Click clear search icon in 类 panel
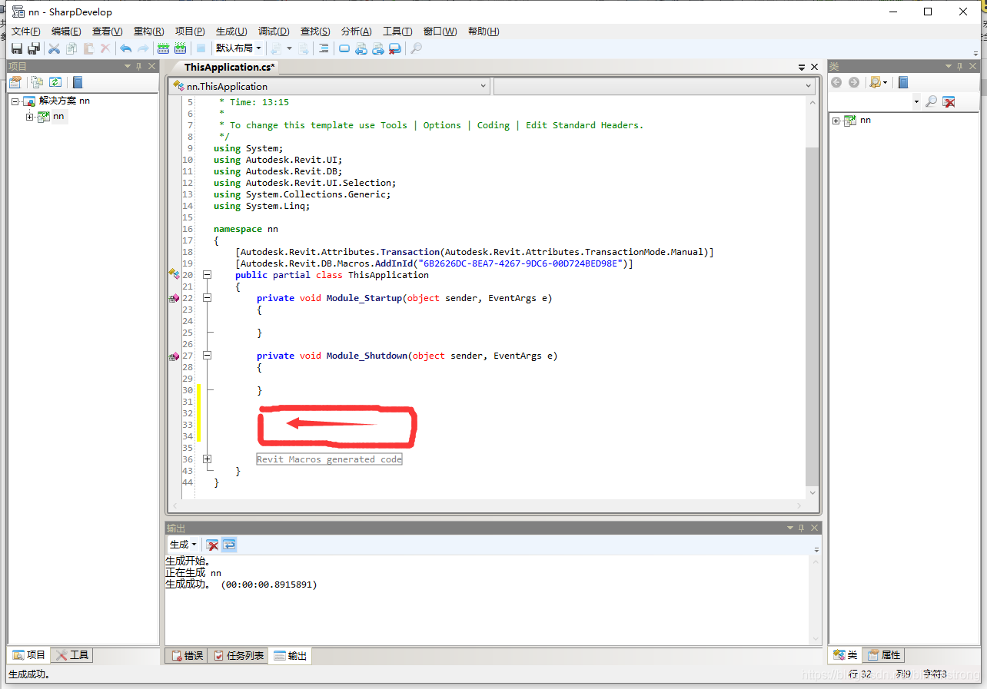 (949, 101)
